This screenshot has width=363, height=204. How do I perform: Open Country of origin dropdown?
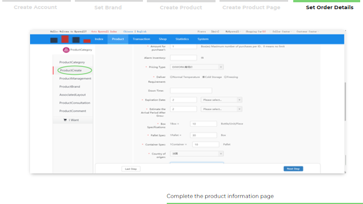(x=197, y=154)
